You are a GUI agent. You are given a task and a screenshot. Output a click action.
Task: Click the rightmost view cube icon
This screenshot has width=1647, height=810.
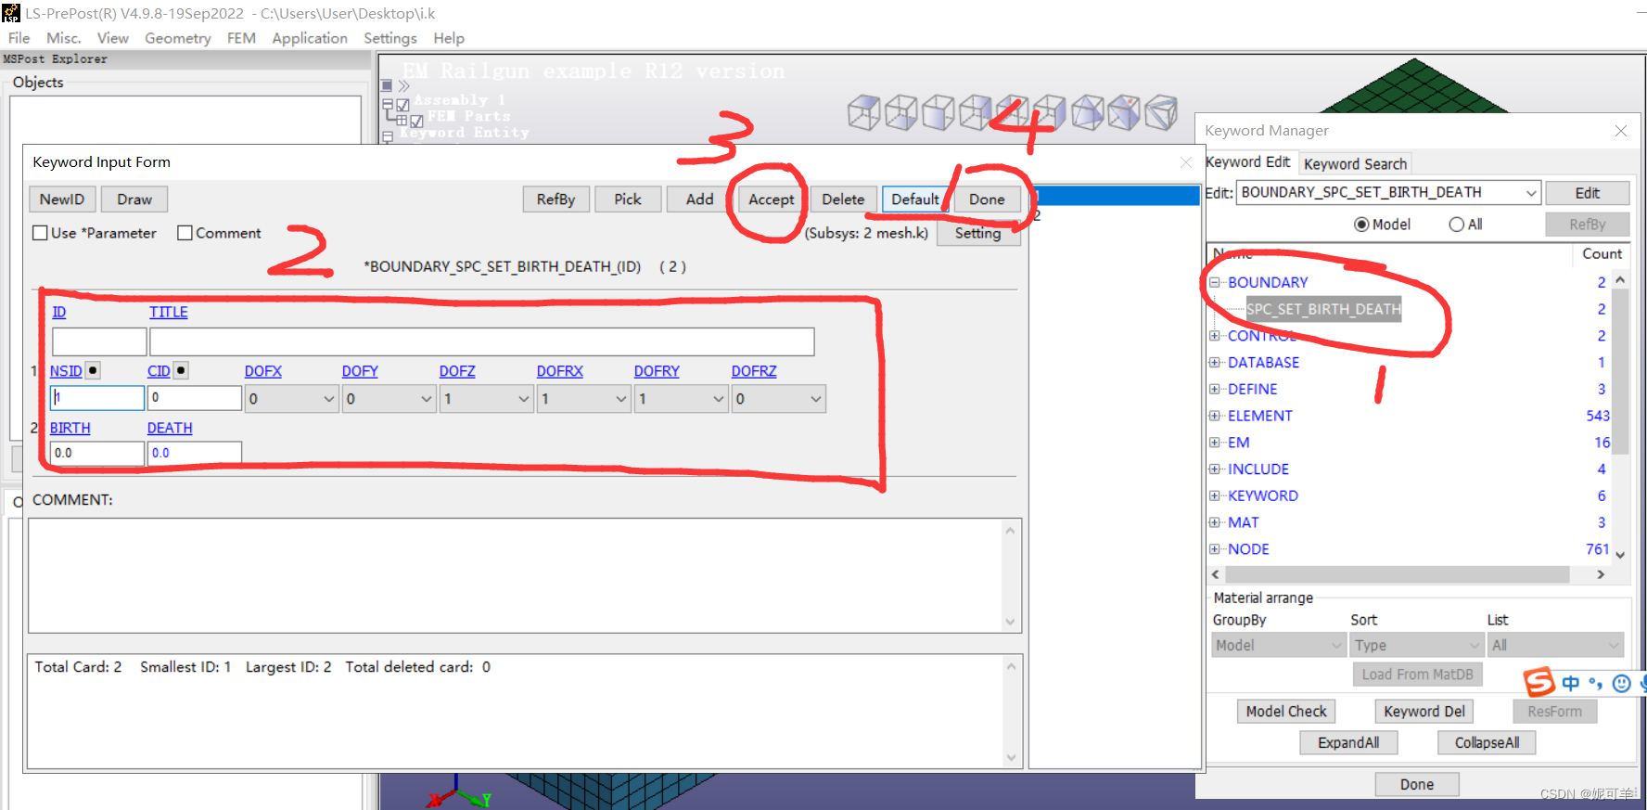tap(1161, 113)
